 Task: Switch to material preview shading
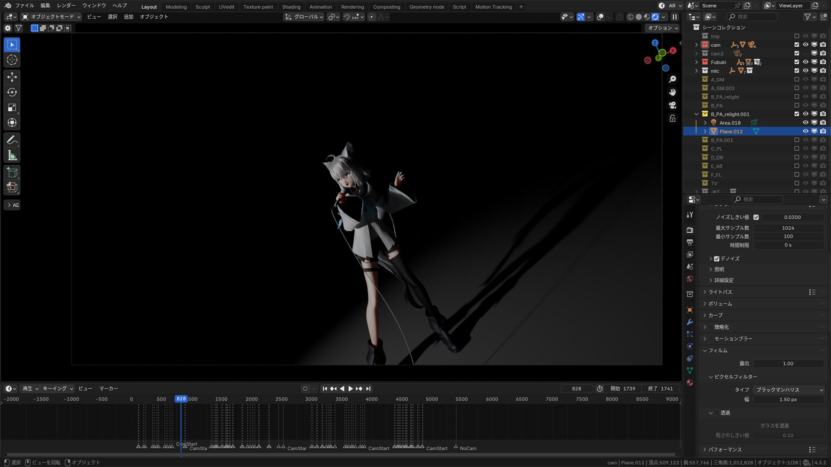pos(647,17)
